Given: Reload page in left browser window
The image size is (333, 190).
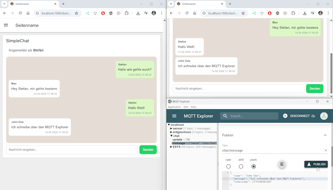Looking at the screenshot, I should pos(20,13).
